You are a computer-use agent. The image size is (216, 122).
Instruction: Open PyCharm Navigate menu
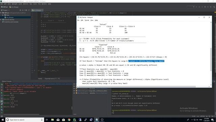tap(15, 4)
